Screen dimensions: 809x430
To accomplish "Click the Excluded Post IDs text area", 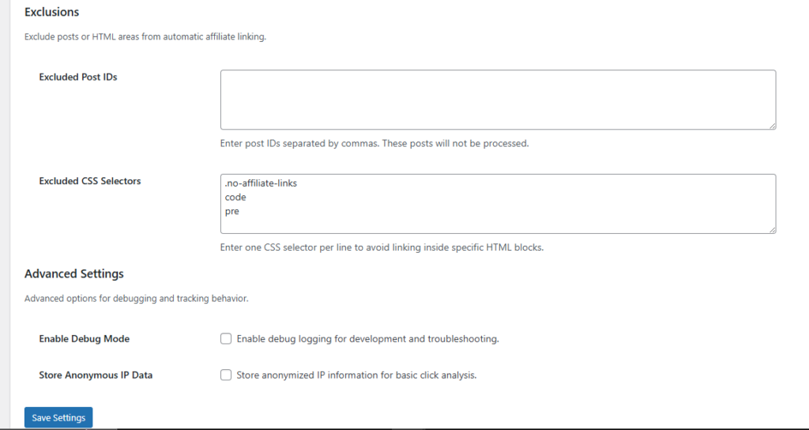I will coord(498,100).
